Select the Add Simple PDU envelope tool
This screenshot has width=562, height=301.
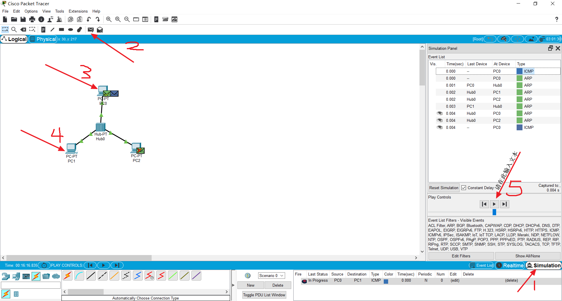91,30
